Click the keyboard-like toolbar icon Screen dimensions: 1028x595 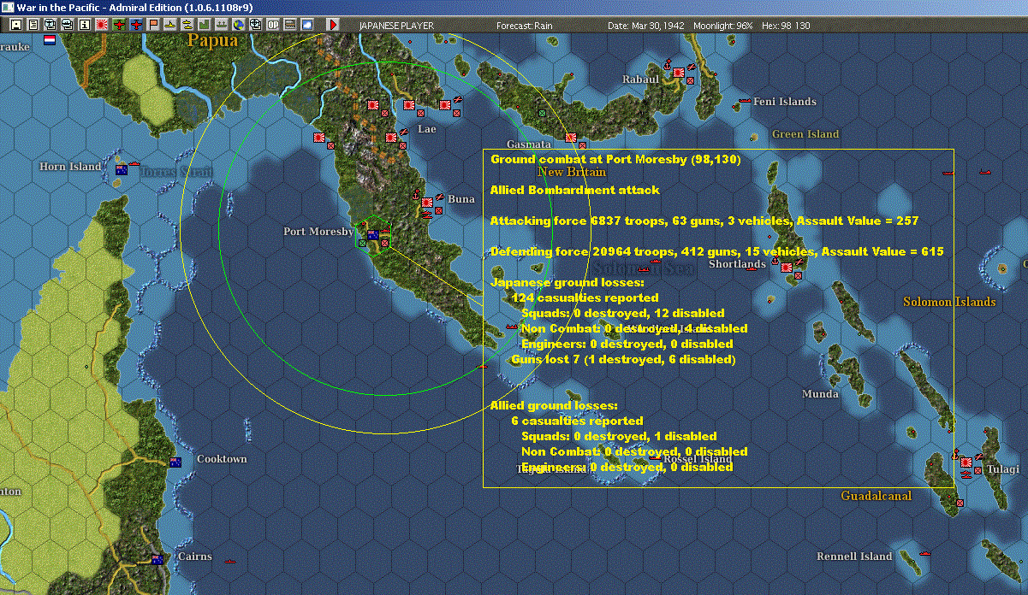(x=290, y=25)
